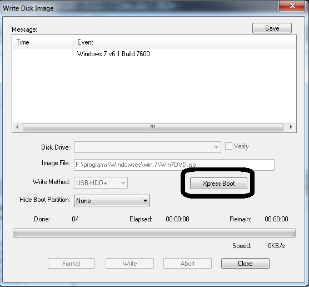309x287 pixels.
Task: Select the Windows 7 v6.1 Build 7600 row
Action: coord(154,54)
